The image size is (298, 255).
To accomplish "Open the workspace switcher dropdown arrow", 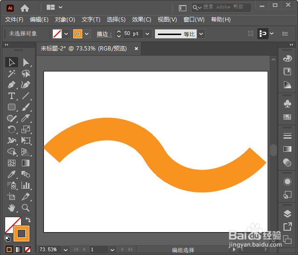I will 60,7.
